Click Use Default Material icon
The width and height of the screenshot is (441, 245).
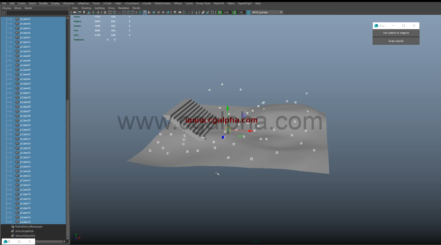[149, 12]
